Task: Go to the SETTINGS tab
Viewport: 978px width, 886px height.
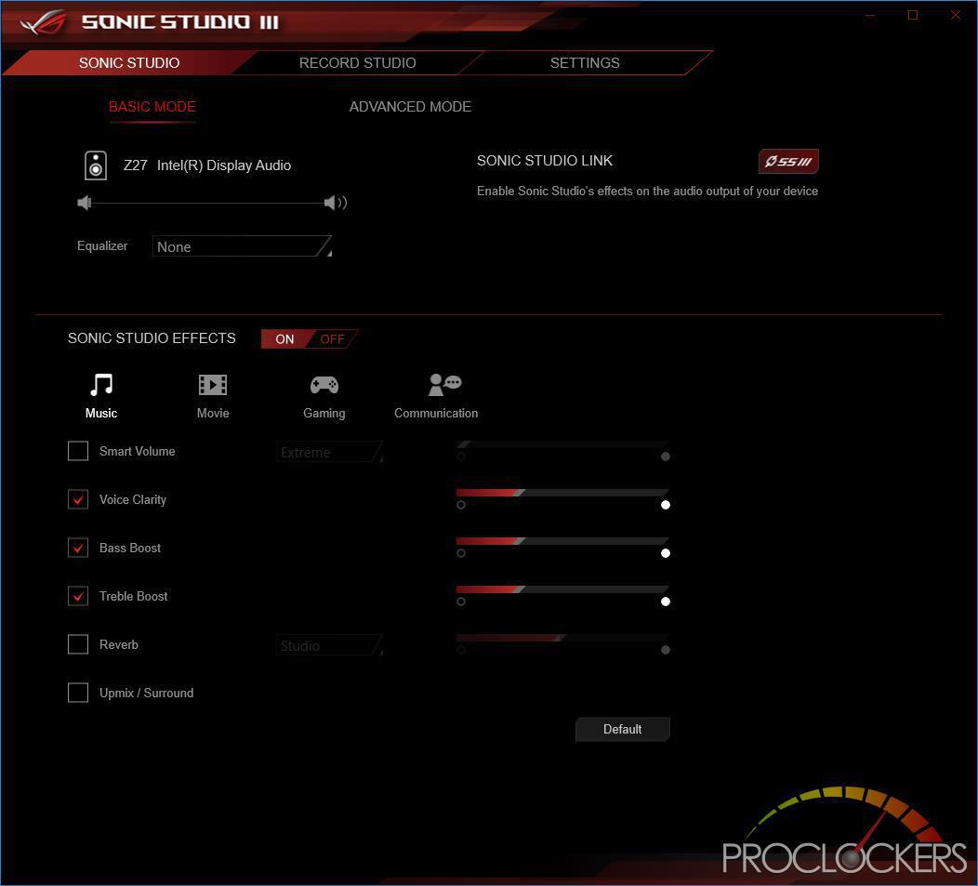Action: pos(585,63)
